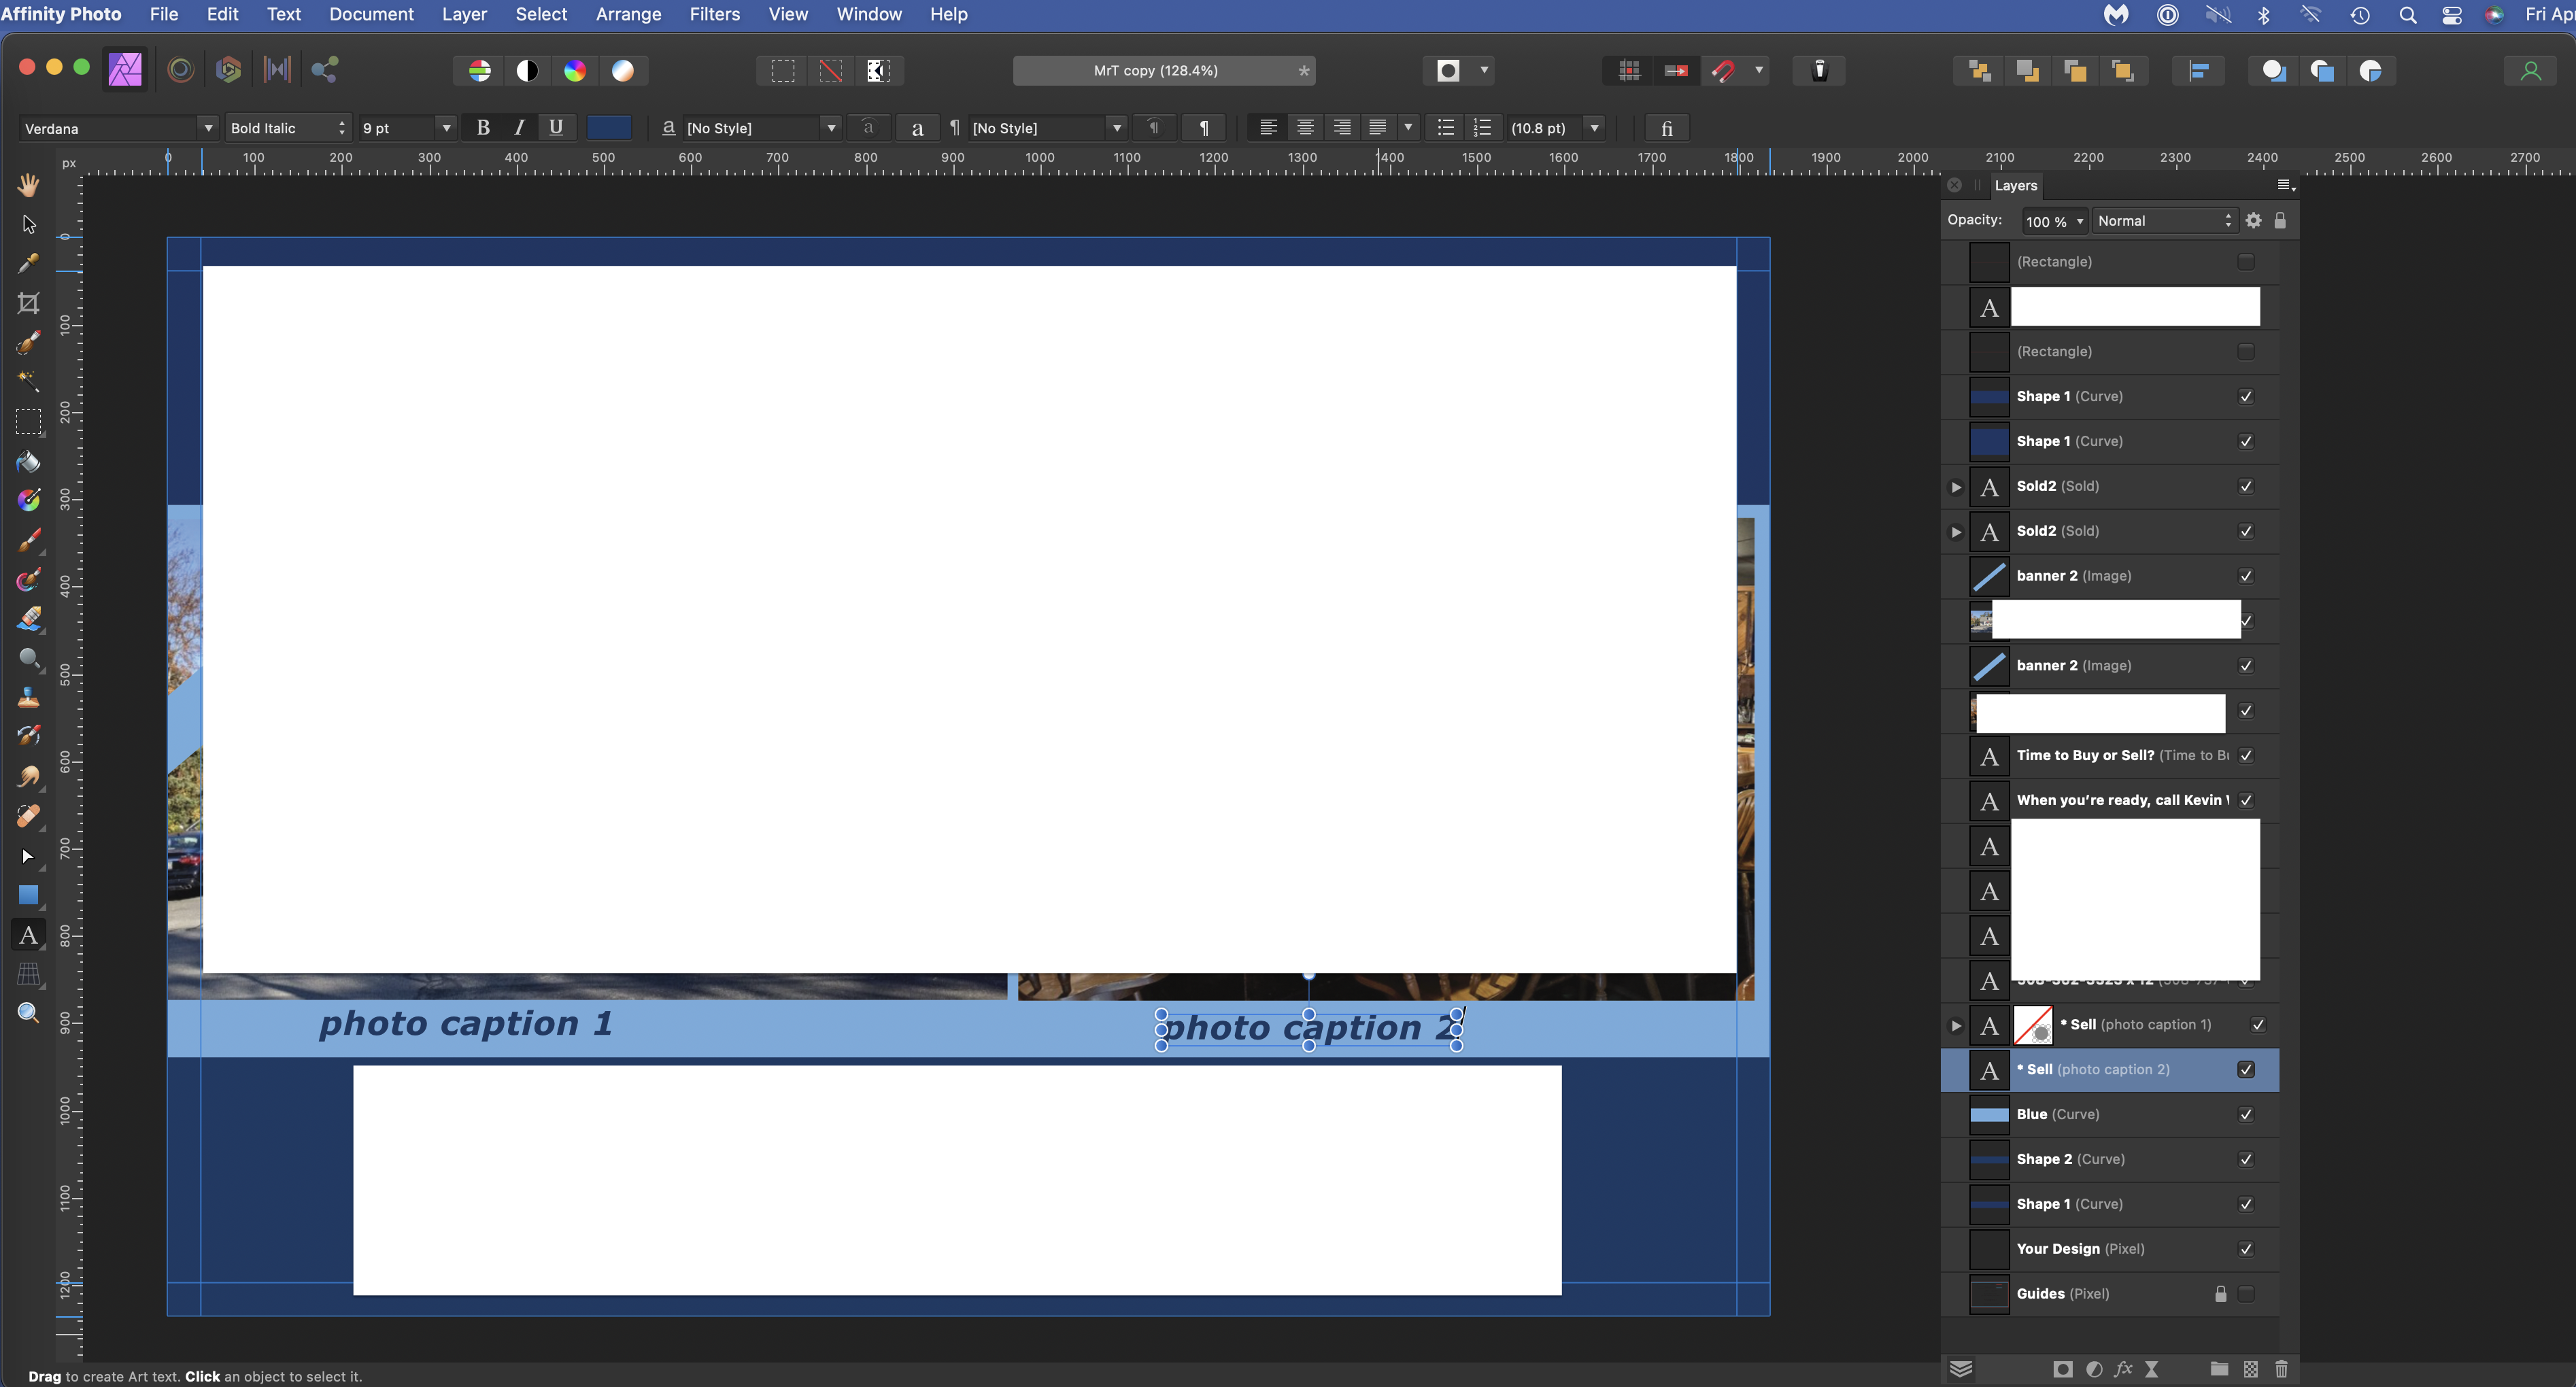This screenshot has height=1387, width=2576.
Task: Hide the Shape 2 (Curve) layer
Action: pyautogui.click(x=2246, y=1159)
